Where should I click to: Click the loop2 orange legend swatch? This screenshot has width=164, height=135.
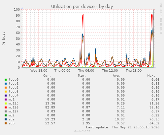(x=6, y=88)
